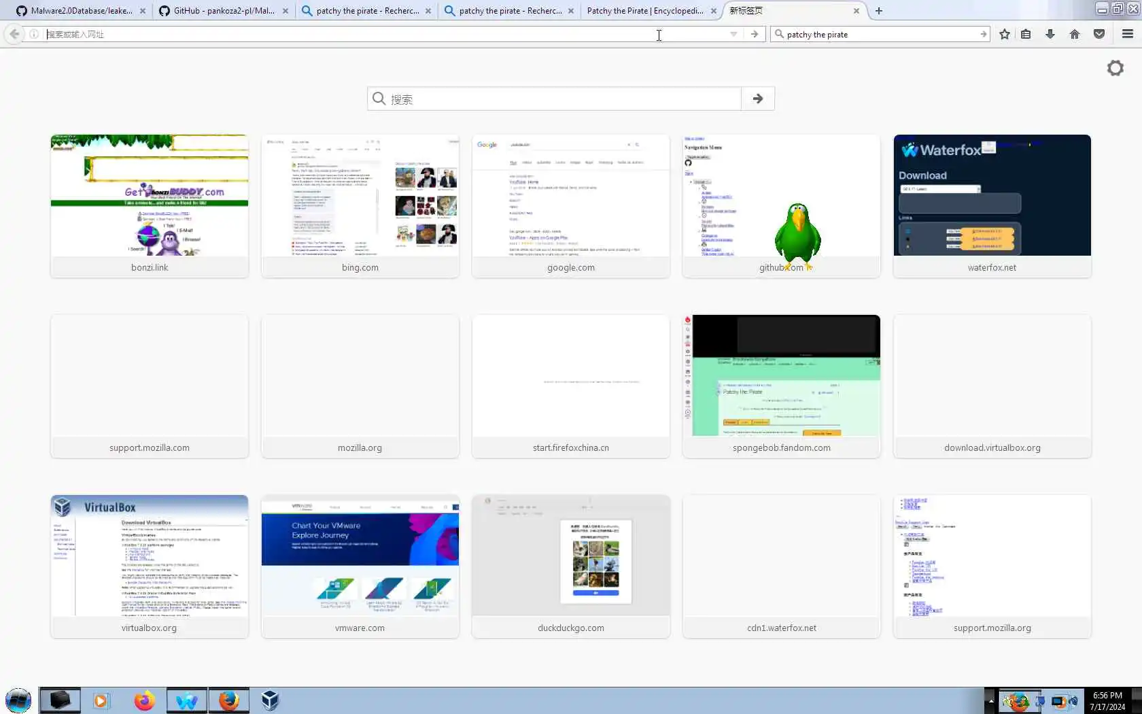The image size is (1142, 714).
Task: Bookmark this page with the star icon
Action: pyautogui.click(x=1005, y=34)
